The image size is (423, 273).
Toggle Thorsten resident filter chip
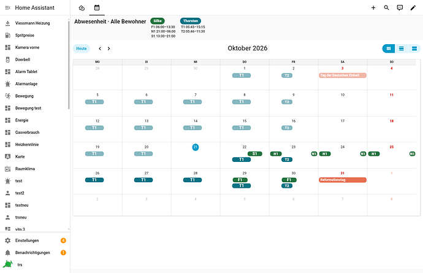pos(191,21)
